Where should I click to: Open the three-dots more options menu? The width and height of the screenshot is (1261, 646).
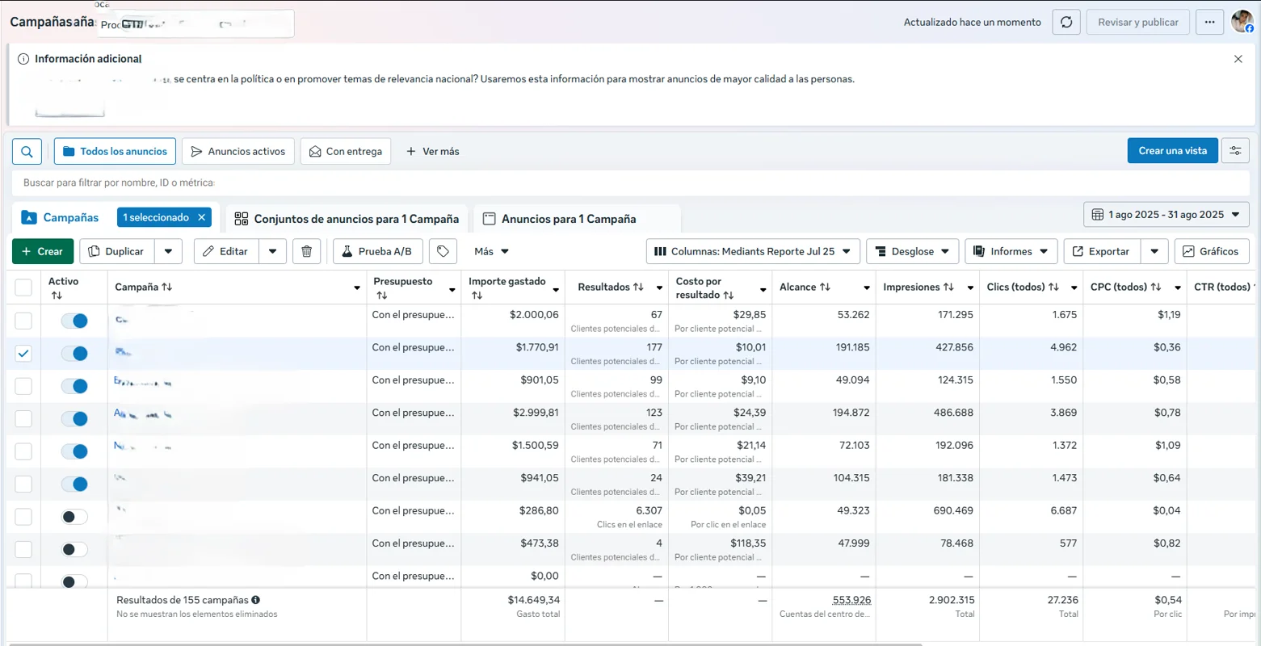1209,23
